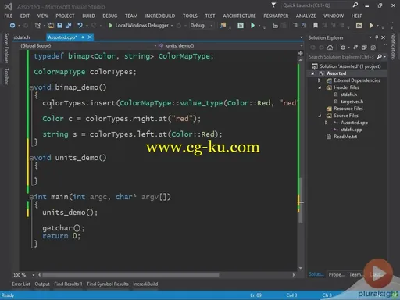The image size is (400, 300).
Task: Click the notifications filter flag icon
Action: [273, 5]
